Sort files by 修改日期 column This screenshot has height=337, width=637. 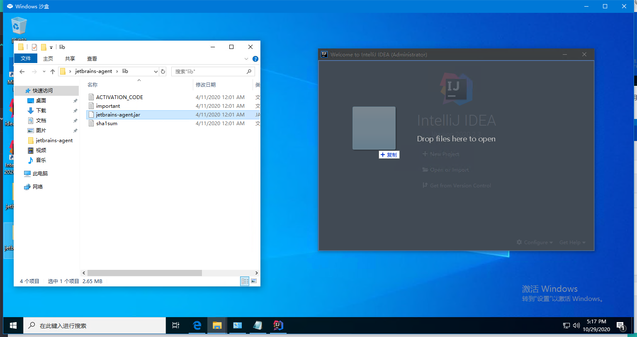(x=206, y=85)
